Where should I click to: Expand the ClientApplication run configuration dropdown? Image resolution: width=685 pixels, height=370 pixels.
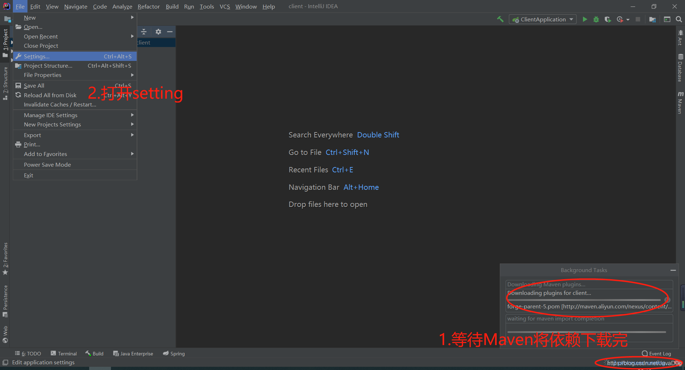click(x=571, y=19)
